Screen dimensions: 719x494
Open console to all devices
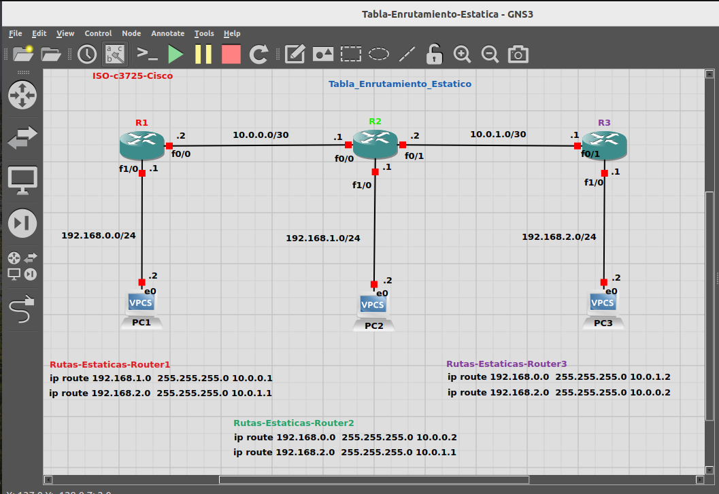coord(147,54)
